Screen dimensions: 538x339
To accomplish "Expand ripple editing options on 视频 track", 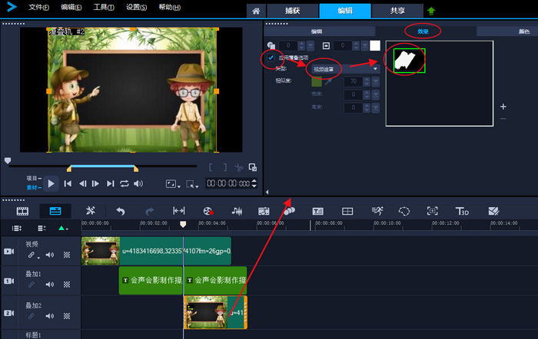I will click(x=38, y=257).
